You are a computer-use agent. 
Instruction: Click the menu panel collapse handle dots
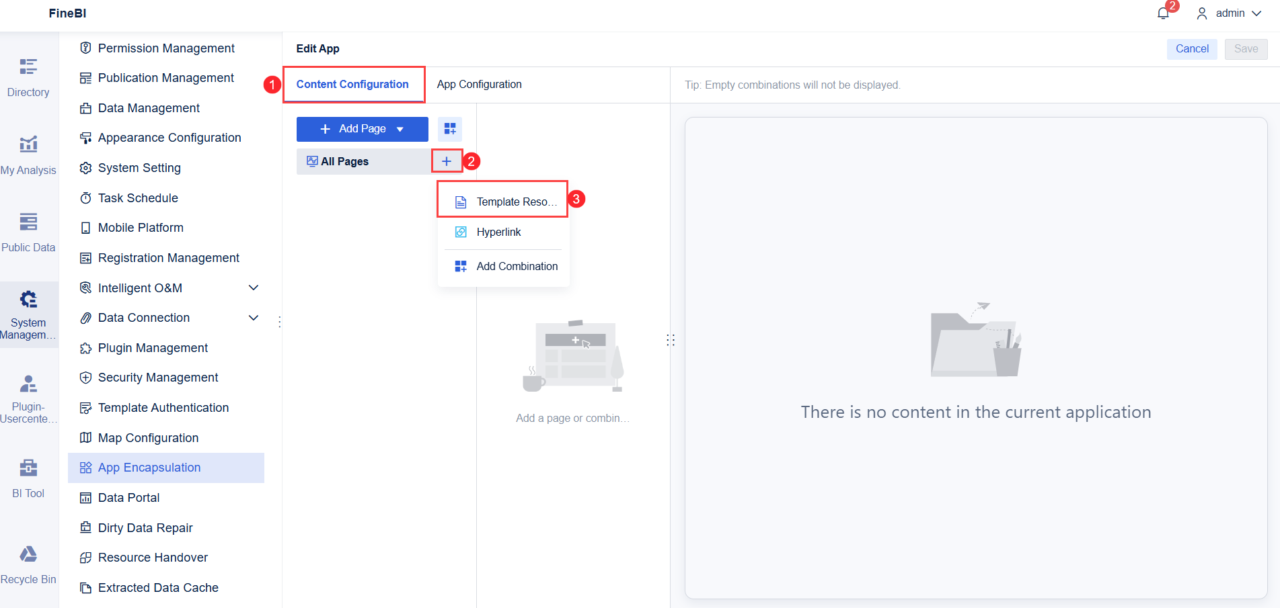(x=279, y=322)
